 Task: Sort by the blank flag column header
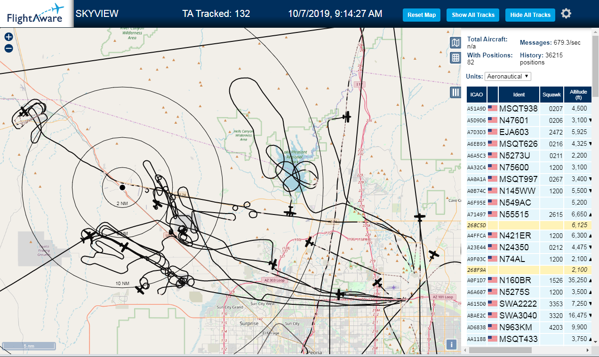click(x=493, y=95)
